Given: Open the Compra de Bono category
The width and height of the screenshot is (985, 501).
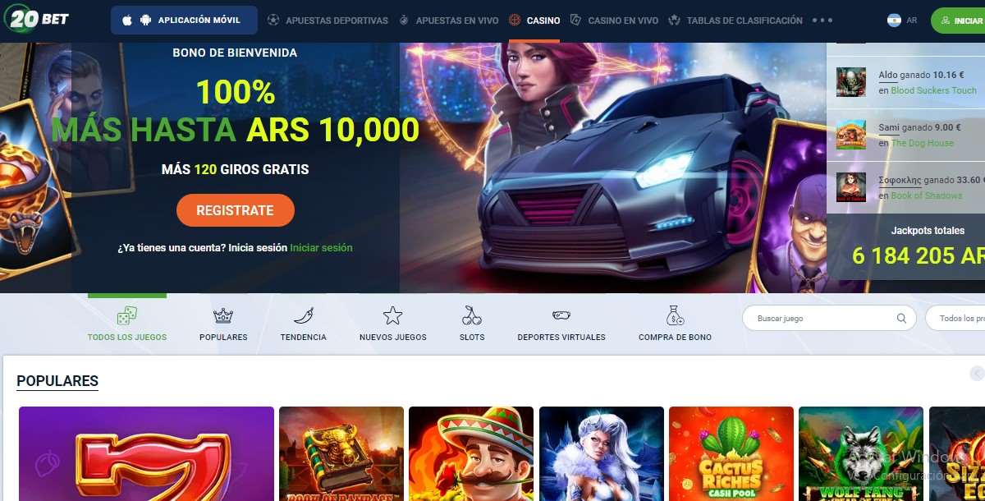Looking at the screenshot, I should tap(675, 324).
